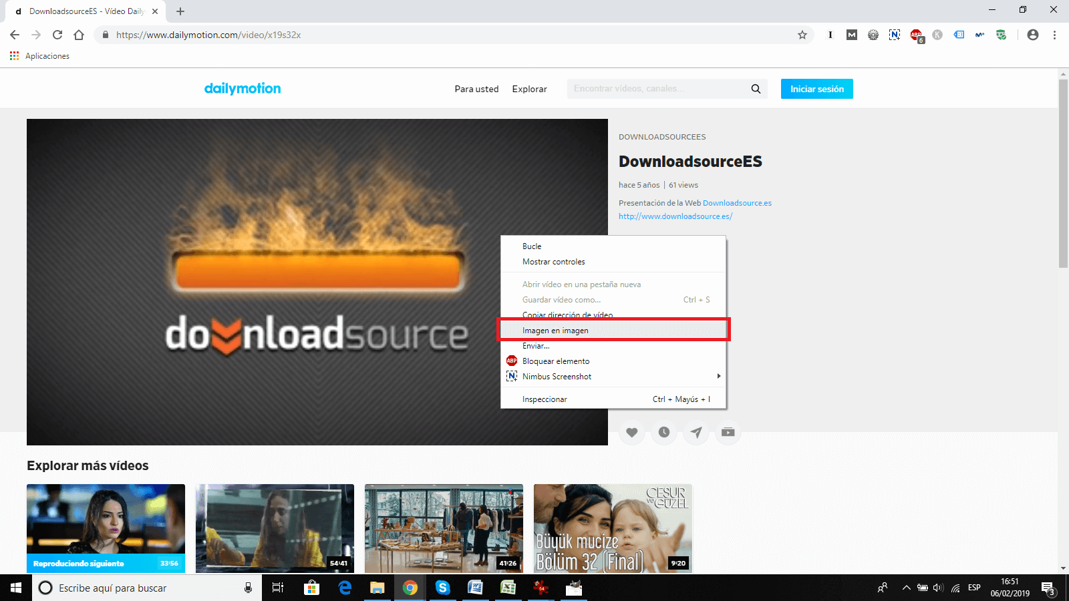Click Windows search box on taskbar
The image size is (1069, 601).
tap(147, 588)
